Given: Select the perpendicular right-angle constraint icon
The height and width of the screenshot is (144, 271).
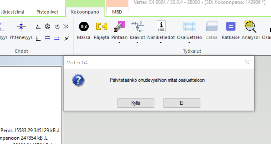Looking at the screenshot, I should 38,38.
